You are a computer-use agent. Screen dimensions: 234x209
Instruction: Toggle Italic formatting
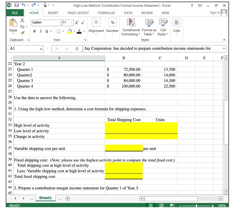(40, 31)
